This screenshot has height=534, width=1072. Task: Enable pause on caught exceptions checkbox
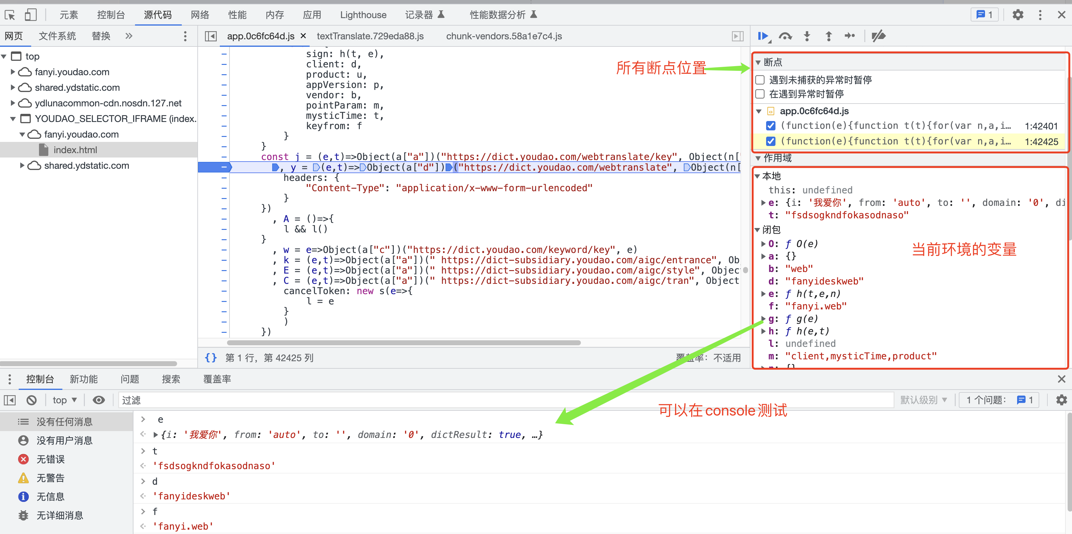(760, 94)
